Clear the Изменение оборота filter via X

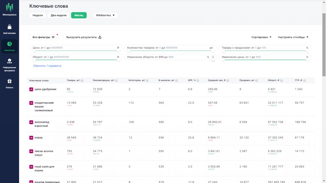coord(213,57)
